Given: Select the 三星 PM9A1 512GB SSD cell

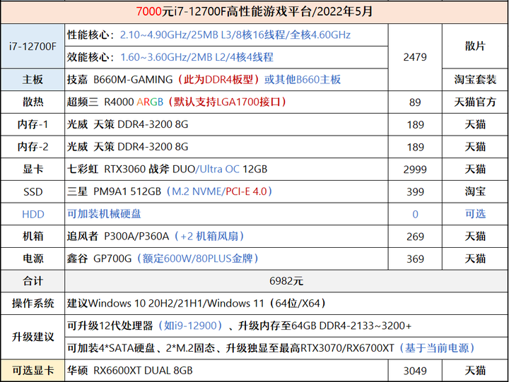Looking at the screenshot, I should pos(226,191).
